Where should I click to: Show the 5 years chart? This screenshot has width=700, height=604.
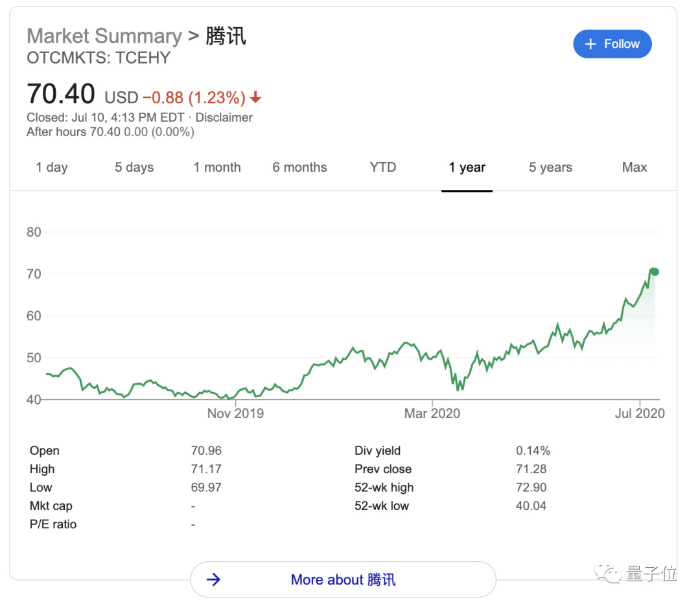click(x=550, y=167)
